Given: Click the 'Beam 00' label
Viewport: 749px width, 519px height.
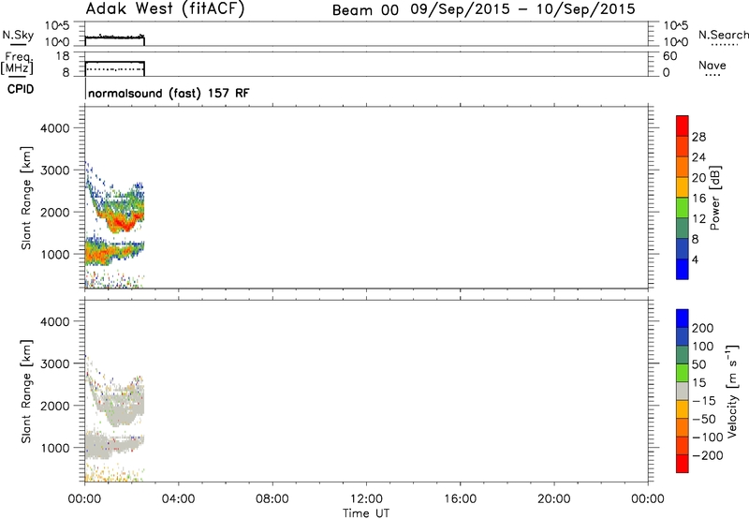Looking at the screenshot, I should [365, 10].
